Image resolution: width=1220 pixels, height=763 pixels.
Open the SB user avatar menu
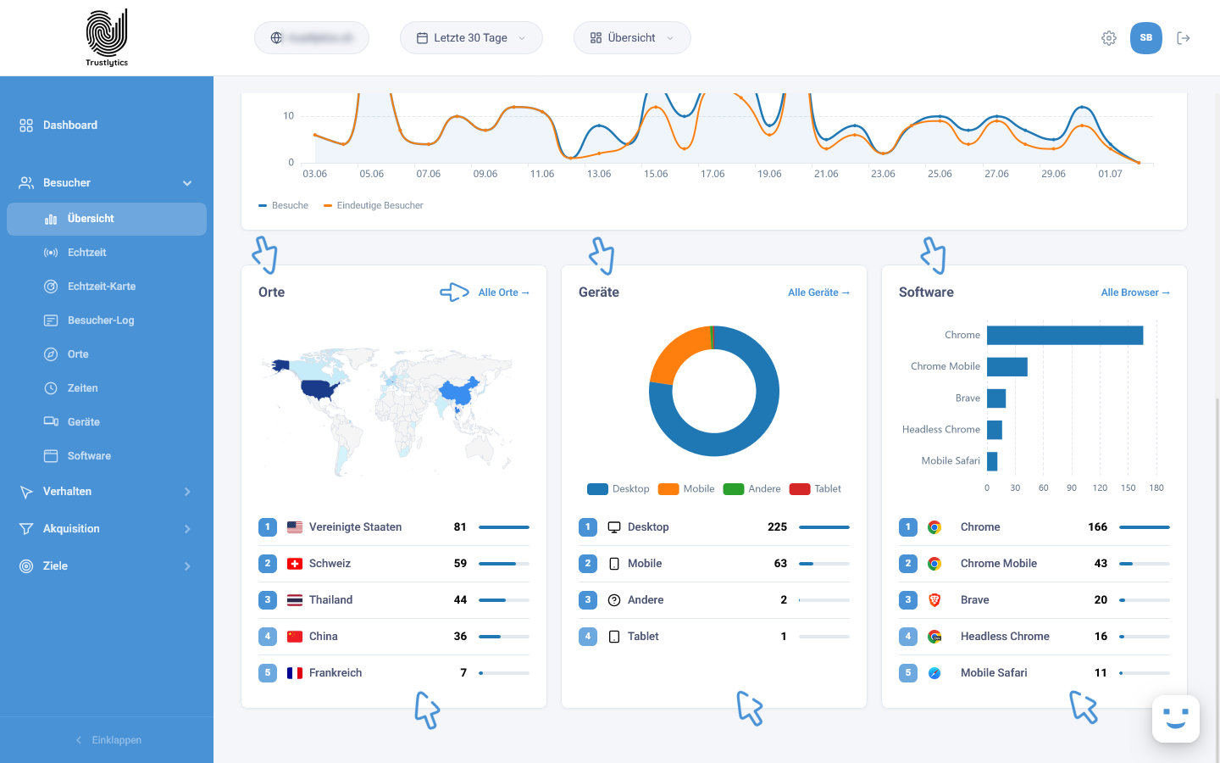1145,38
